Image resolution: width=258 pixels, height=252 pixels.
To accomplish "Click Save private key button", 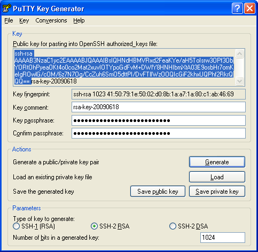I will tap(217, 192).
